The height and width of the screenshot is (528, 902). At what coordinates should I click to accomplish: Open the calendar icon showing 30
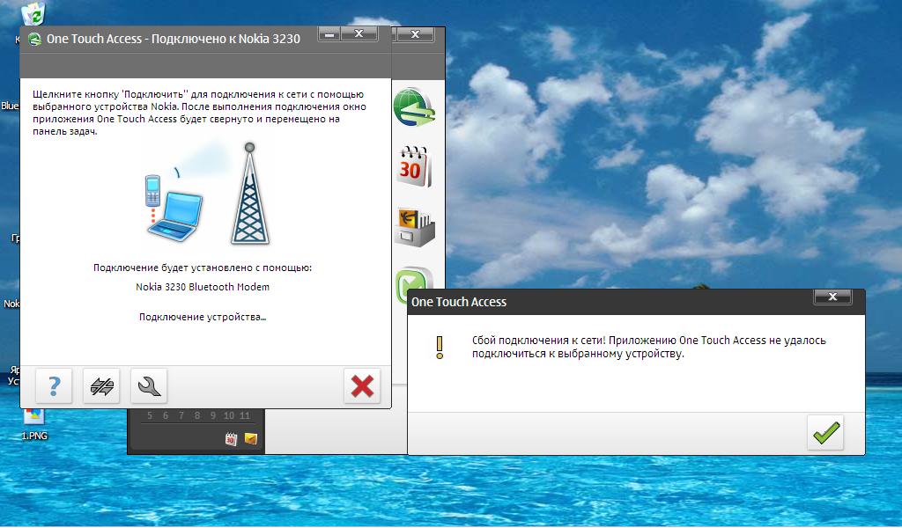click(x=414, y=166)
